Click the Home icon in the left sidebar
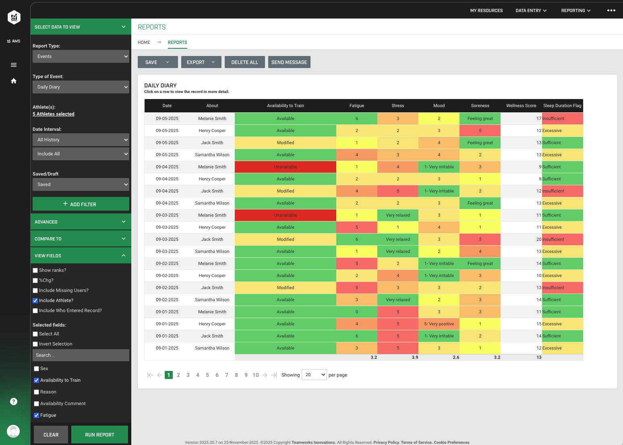The image size is (623, 445). point(14,81)
